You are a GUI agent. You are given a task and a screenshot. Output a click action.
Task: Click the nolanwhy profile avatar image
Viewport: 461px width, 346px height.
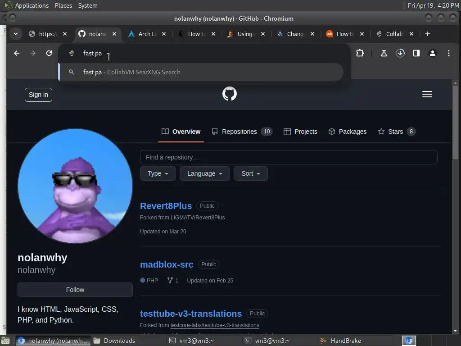[75, 186]
